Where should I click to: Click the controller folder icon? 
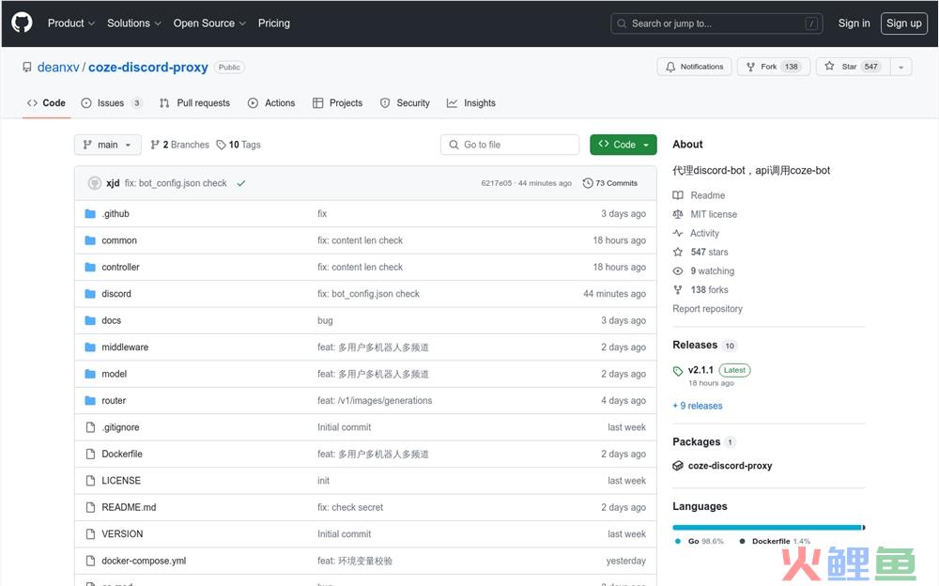[x=90, y=268]
